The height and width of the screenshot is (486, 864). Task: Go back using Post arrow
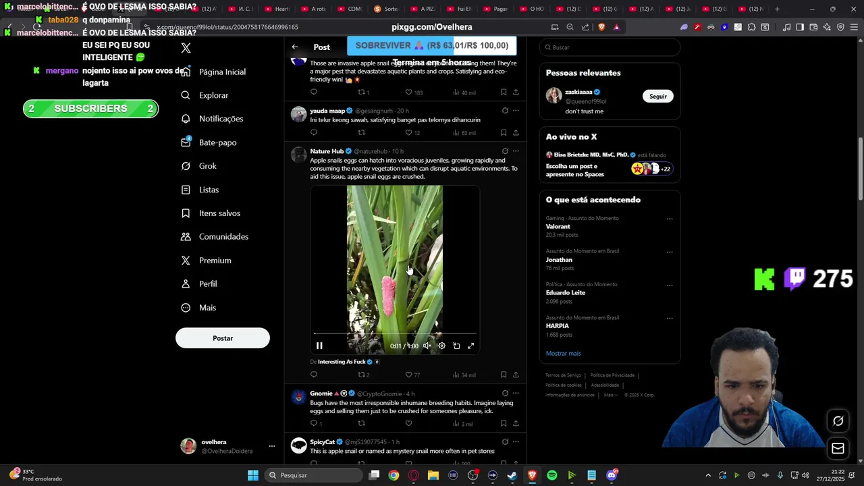point(295,47)
